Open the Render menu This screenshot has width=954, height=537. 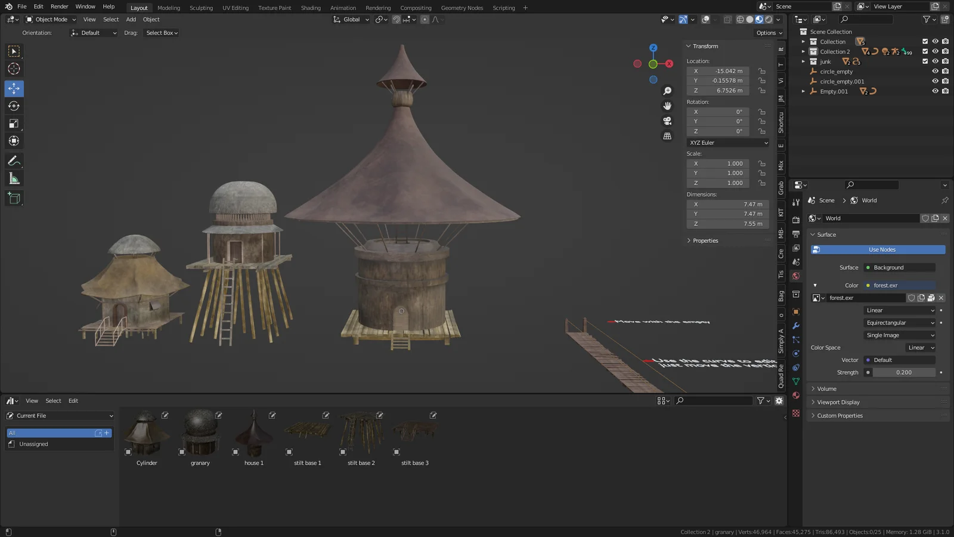click(59, 7)
